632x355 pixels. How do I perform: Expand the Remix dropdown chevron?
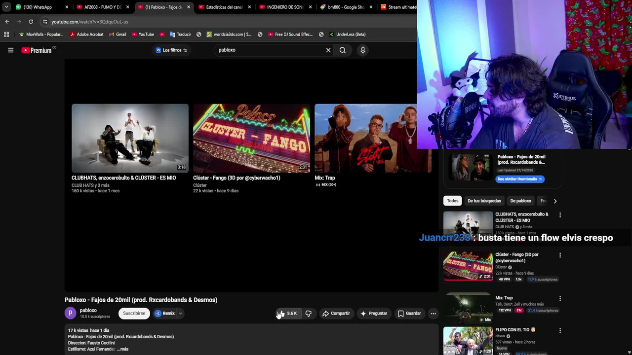pos(180,313)
